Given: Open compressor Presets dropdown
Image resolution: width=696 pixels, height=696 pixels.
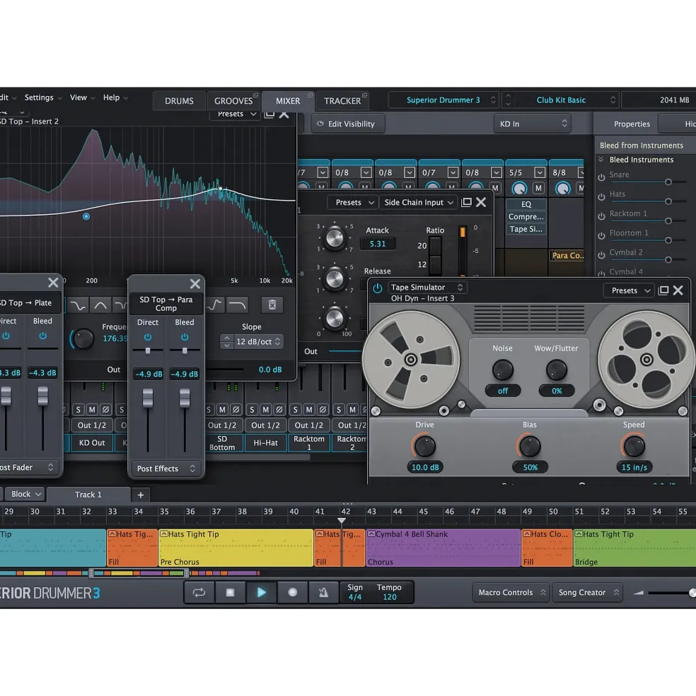Looking at the screenshot, I should coord(354,202).
